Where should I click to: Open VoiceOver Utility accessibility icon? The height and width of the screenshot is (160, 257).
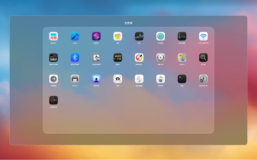click(203, 79)
